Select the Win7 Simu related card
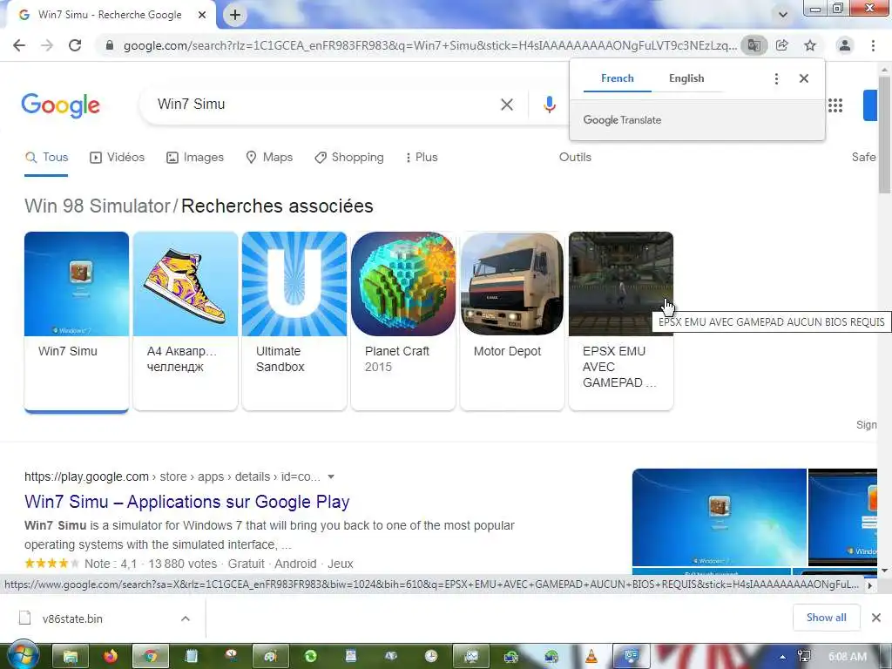 point(77,321)
